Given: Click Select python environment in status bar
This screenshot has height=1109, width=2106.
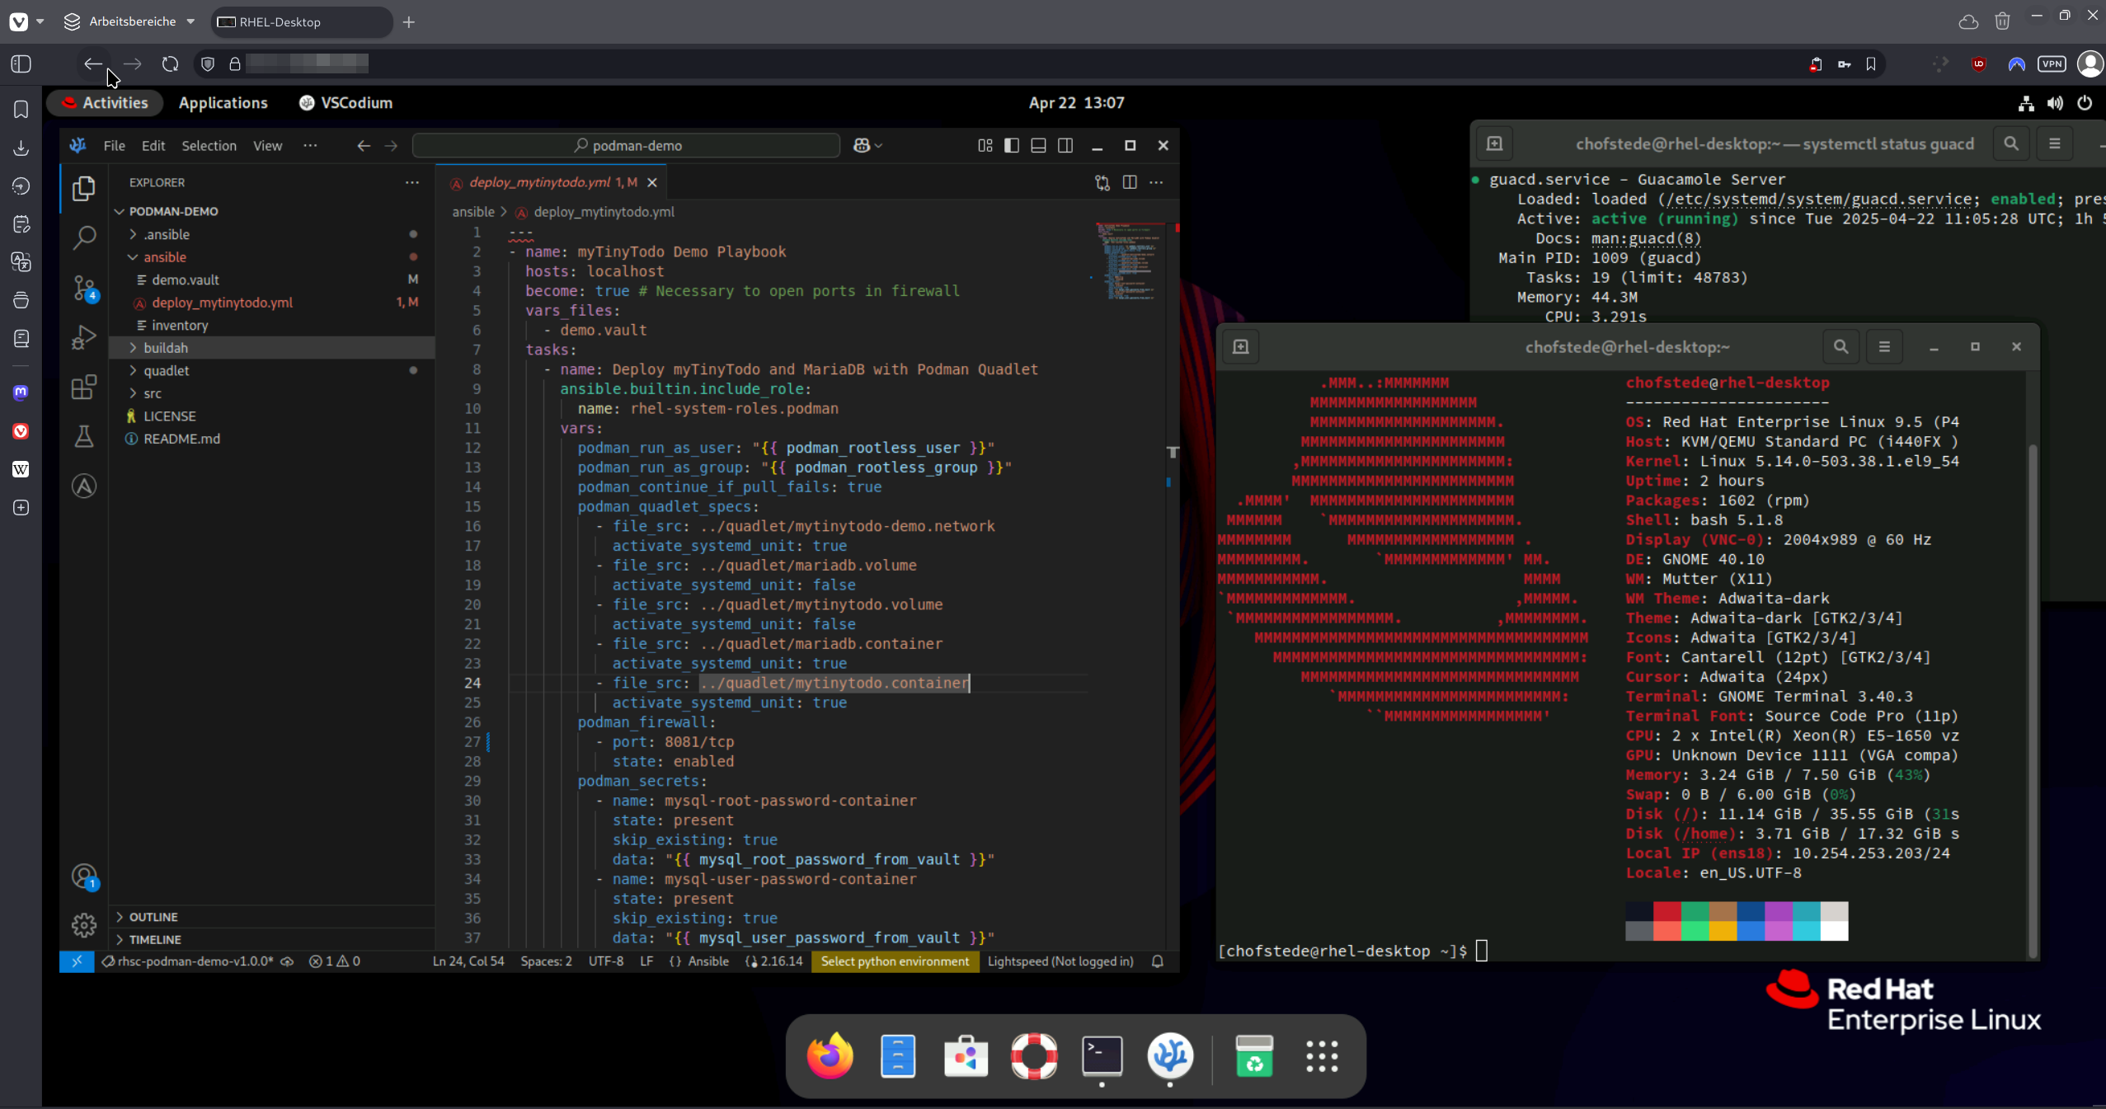Looking at the screenshot, I should 895,961.
